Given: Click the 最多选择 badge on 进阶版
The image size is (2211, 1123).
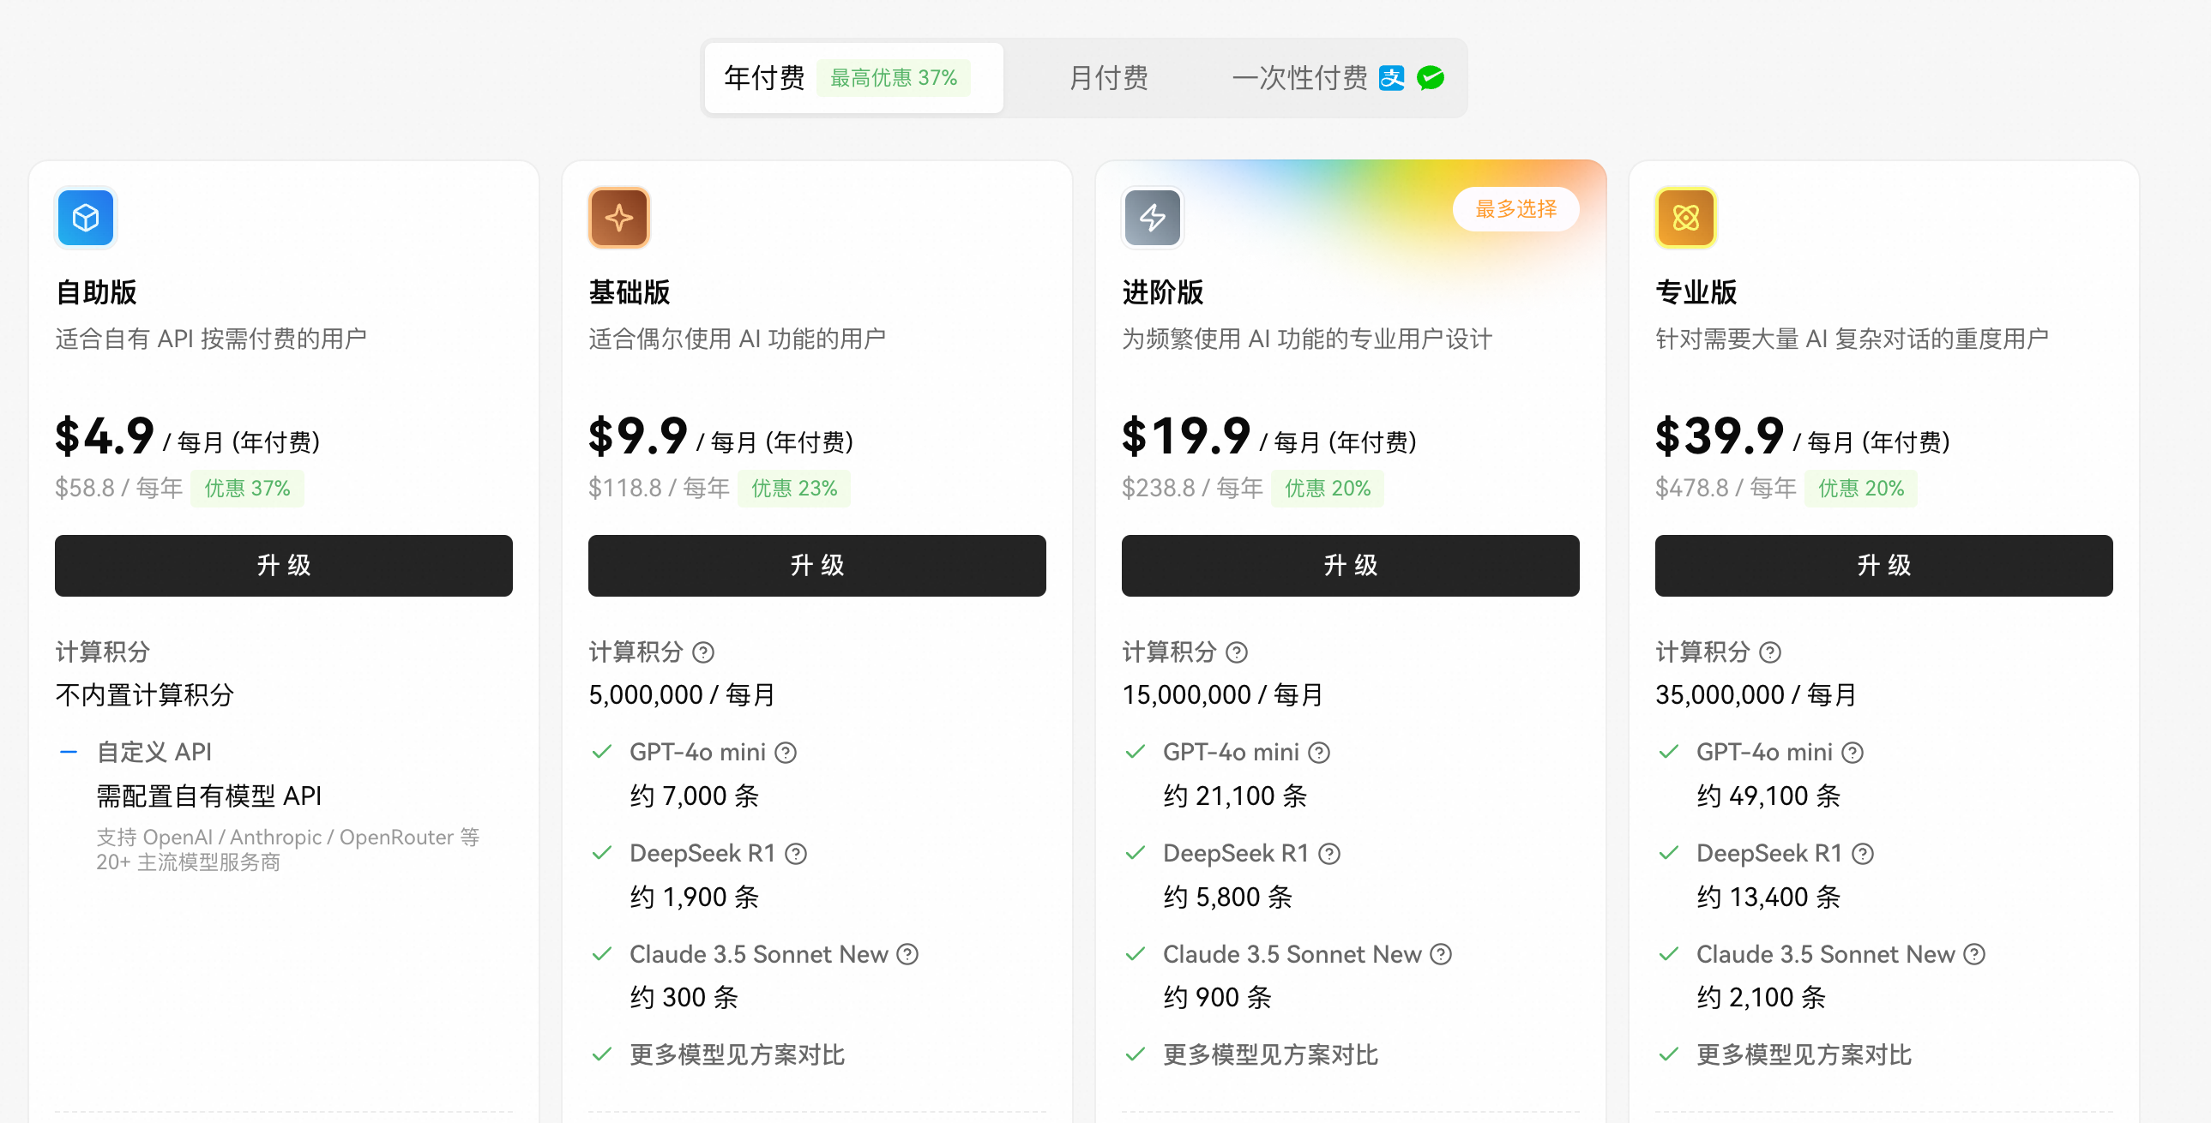Looking at the screenshot, I should (x=1515, y=209).
